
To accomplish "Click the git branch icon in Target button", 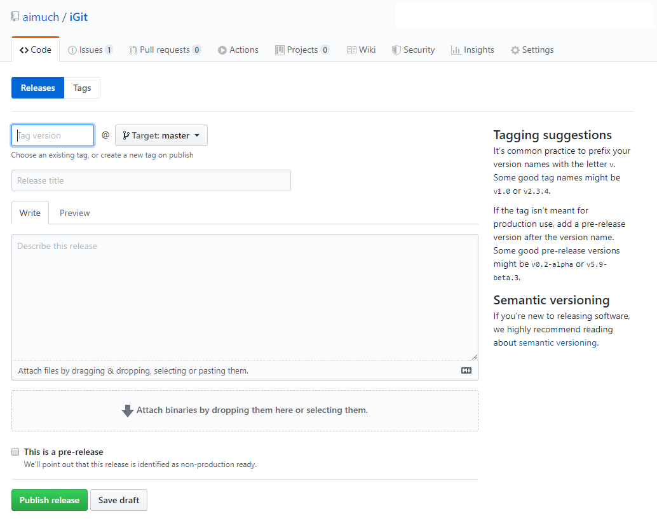I will click(x=126, y=135).
